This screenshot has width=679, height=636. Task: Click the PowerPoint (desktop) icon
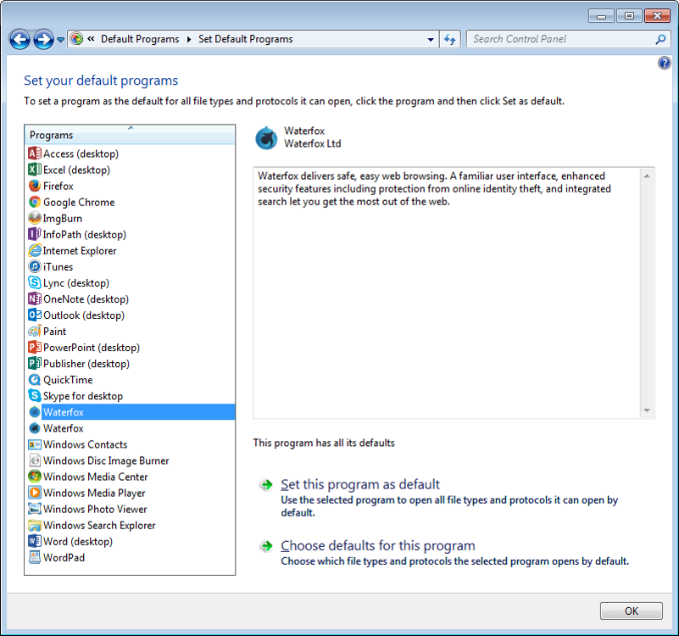pos(35,348)
